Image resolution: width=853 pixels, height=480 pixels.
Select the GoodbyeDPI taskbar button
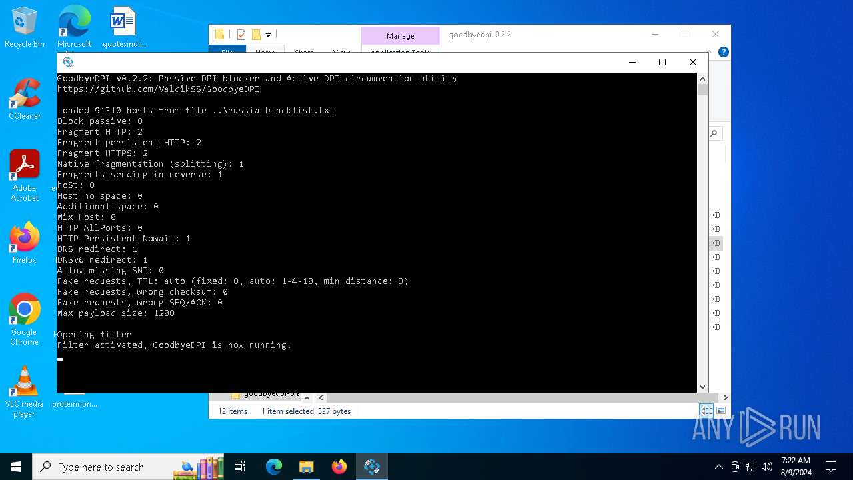[x=372, y=467]
